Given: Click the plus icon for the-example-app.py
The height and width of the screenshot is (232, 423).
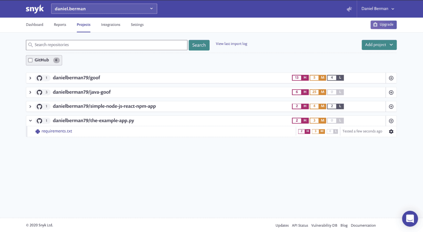Looking at the screenshot, I should coord(391,121).
